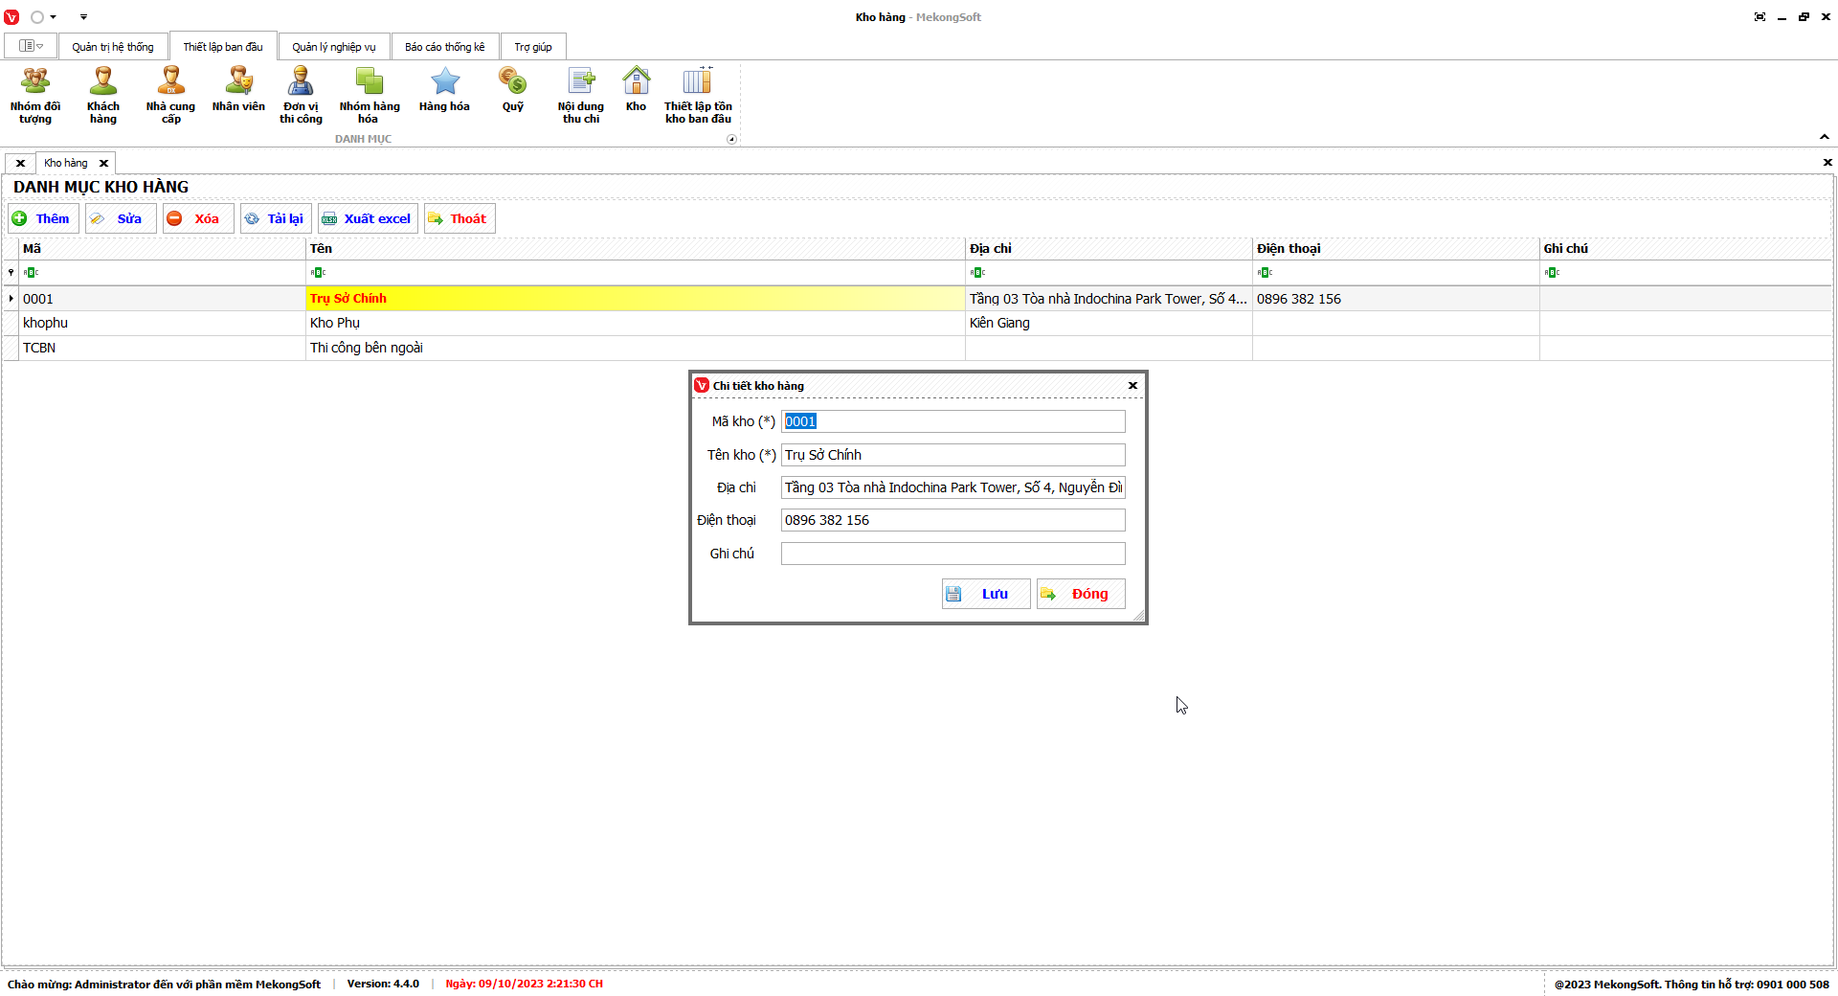This screenshot has width=1838, height=996.
Task: Expand the DANH MỤC group launcher
Action: point(732,140)
